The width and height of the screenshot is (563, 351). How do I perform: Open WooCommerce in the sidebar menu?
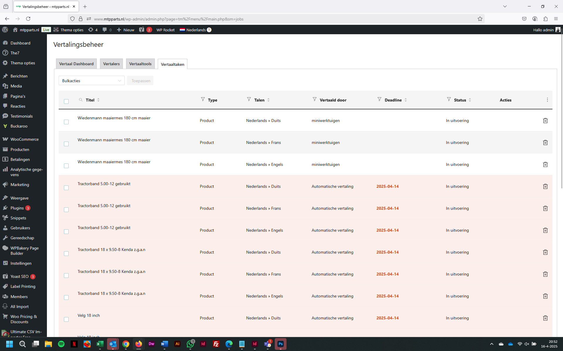(x=24, y=139)
